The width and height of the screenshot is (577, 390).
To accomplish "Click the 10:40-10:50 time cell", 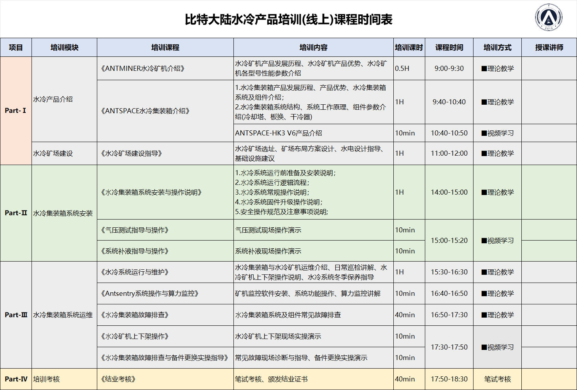I will pos(449,133).
